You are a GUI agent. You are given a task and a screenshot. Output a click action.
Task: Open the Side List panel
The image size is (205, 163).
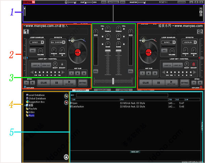pyautogui.click(x=135, y=152)
